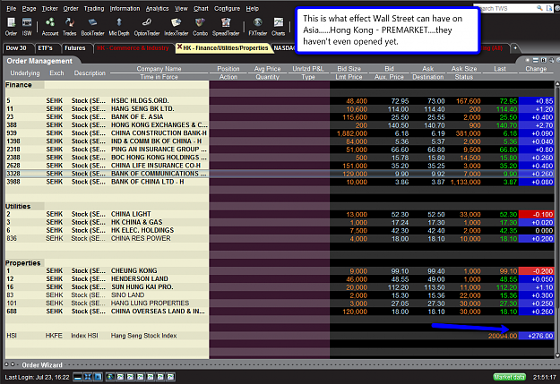
Task: Open the Trading menu
Action: pos(94,9)
